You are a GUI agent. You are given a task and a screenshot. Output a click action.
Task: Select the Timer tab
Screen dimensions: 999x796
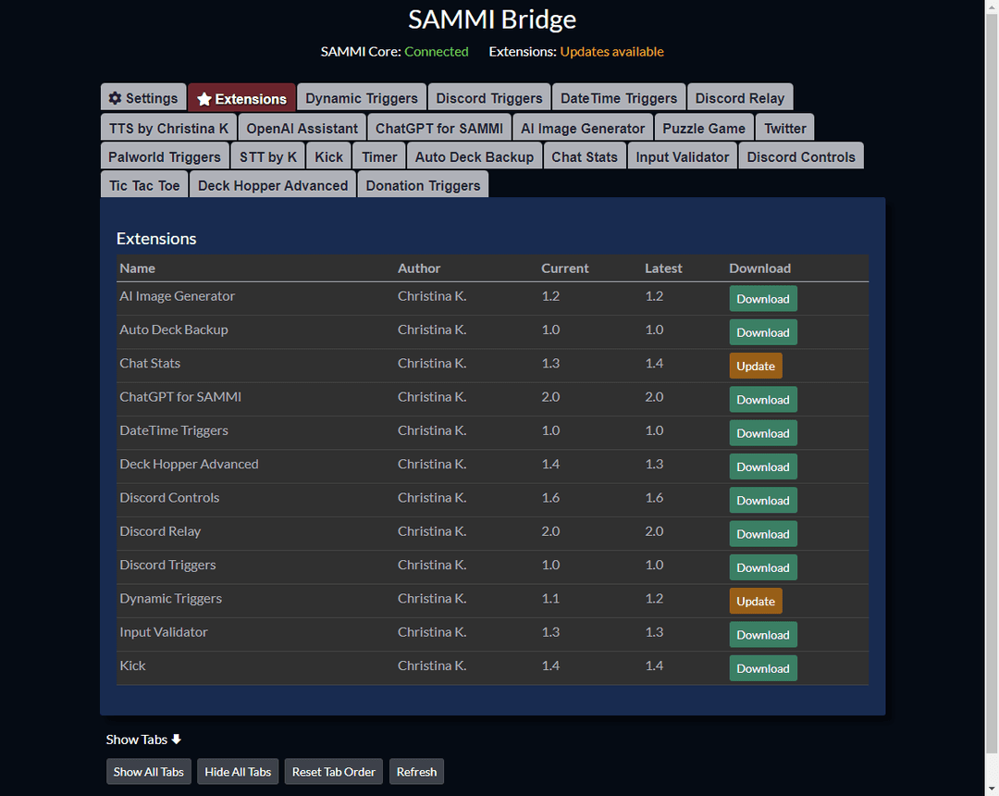click(379, 156)
